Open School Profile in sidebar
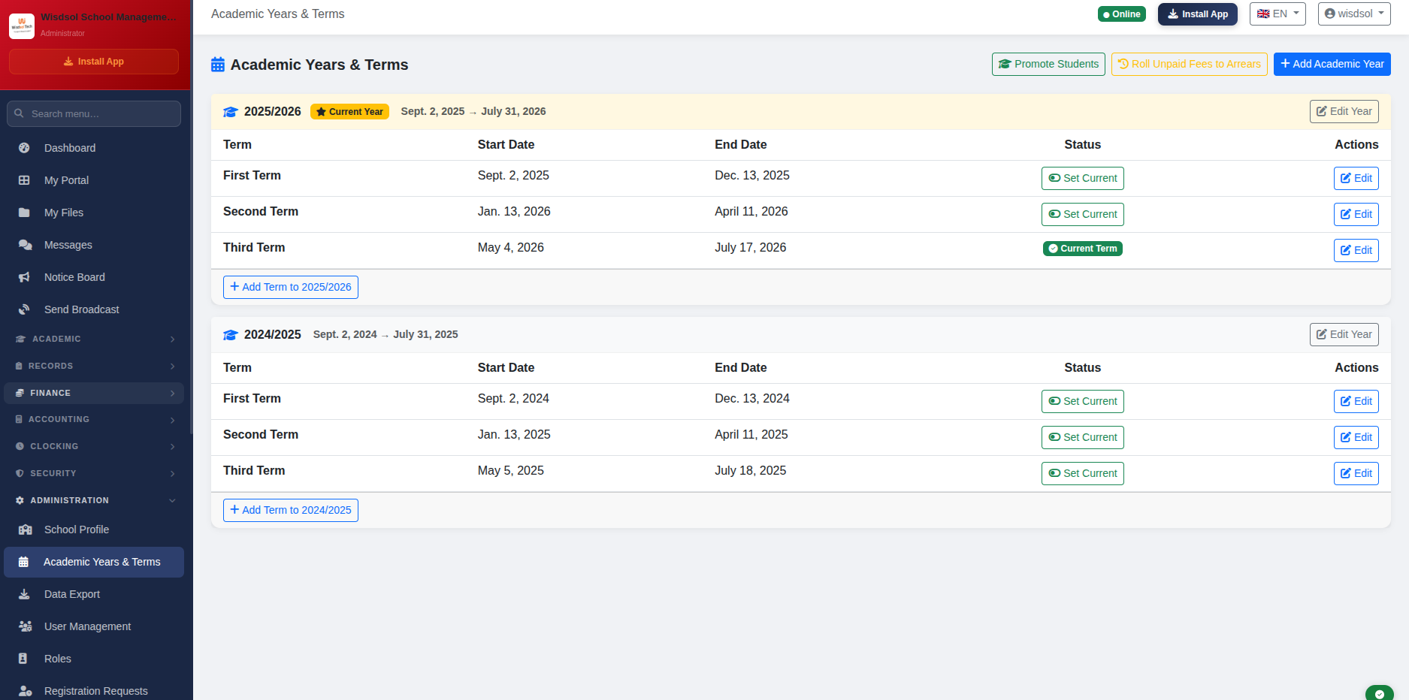 (x=94, y=530)
